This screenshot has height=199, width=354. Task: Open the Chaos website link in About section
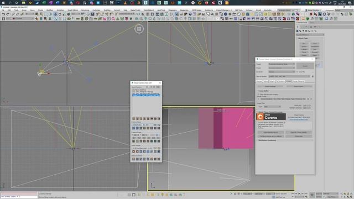(x=299, y=119)
